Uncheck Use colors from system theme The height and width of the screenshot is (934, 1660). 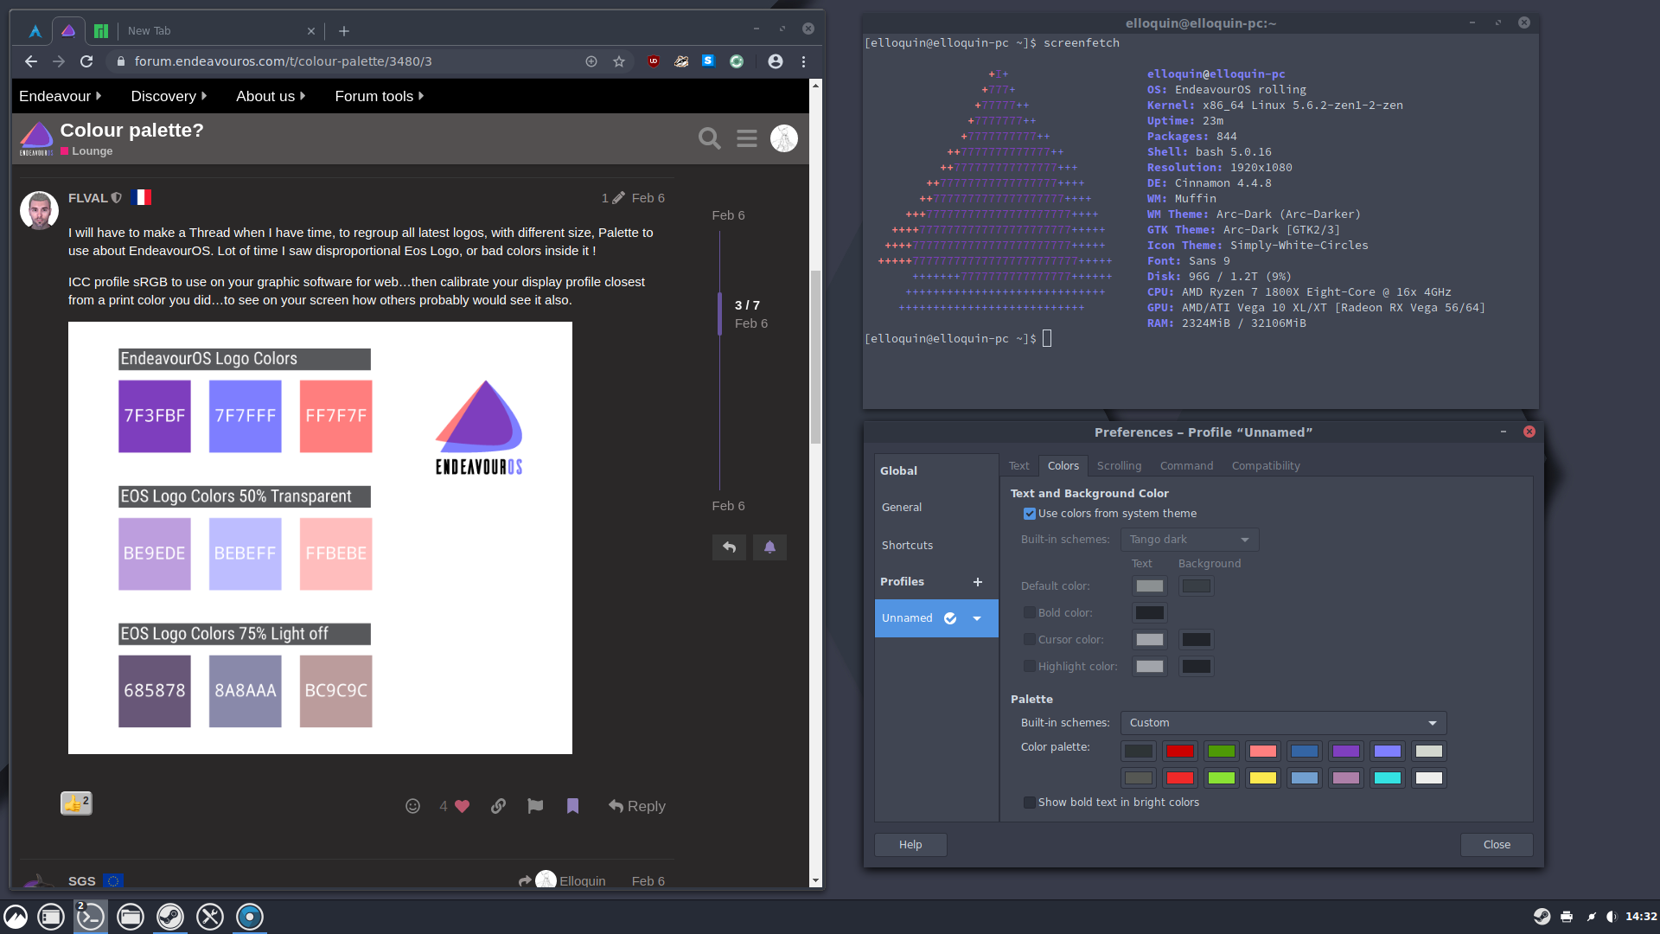[x=1030, y=514]
